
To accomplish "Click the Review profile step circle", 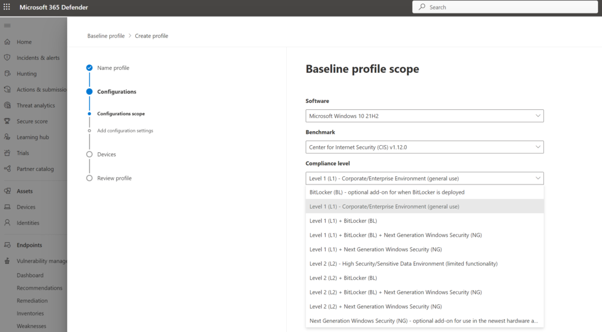I will pos(89,178).
